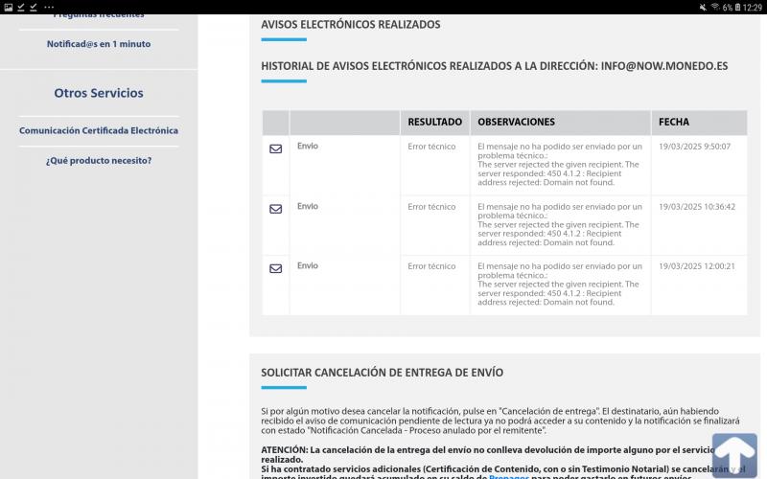767x479 pixels.
Task: Click SOLICITAR CANCELACIÓN DE ENTREGA DE ENVÍO heading
Action: pyautogui.click(x=382, y=373)
